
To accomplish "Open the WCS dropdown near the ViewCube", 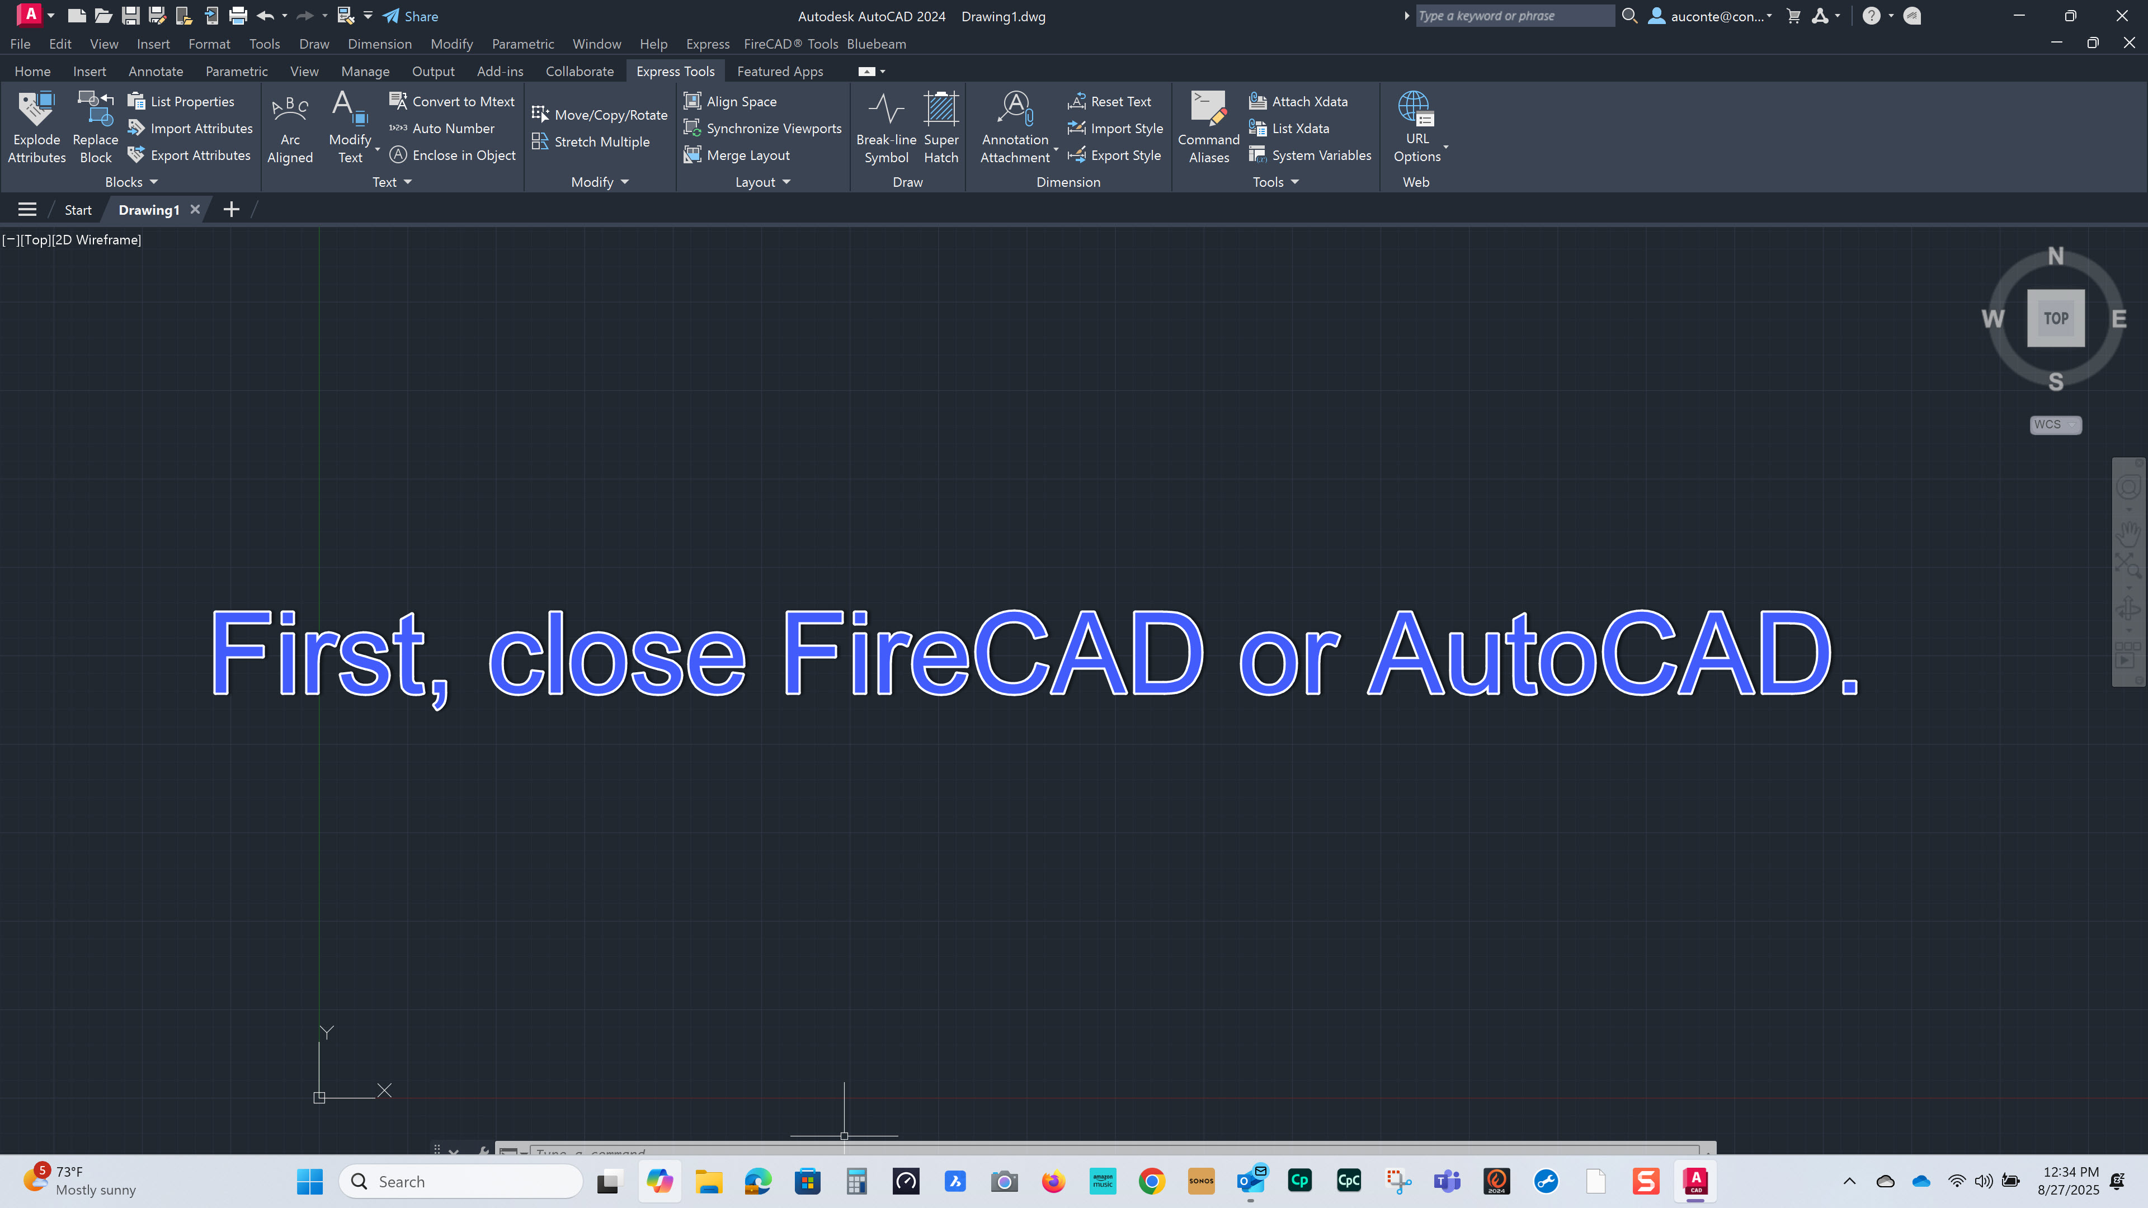I will coord(2055,424).
